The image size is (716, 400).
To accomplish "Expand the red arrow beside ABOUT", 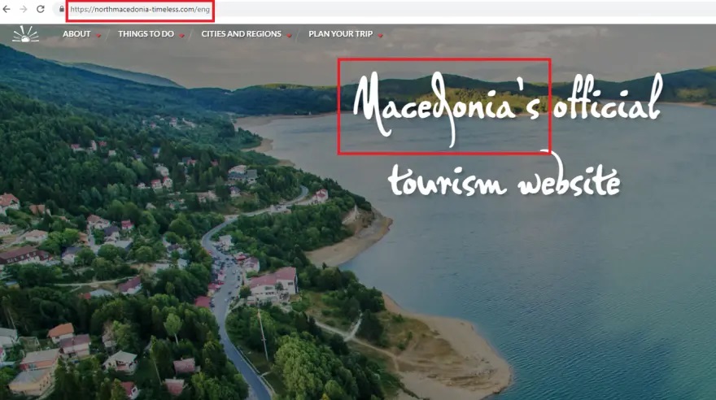I will click(98, 36).
